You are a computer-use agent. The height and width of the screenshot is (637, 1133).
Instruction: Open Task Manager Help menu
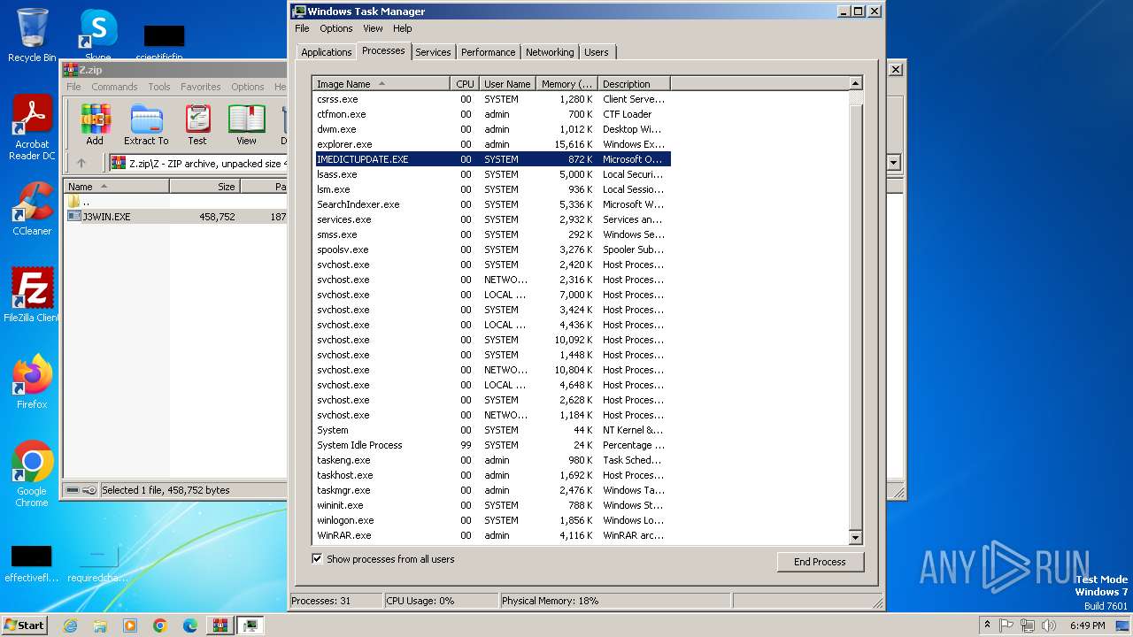pyautogui.click(x=403, y=28)
